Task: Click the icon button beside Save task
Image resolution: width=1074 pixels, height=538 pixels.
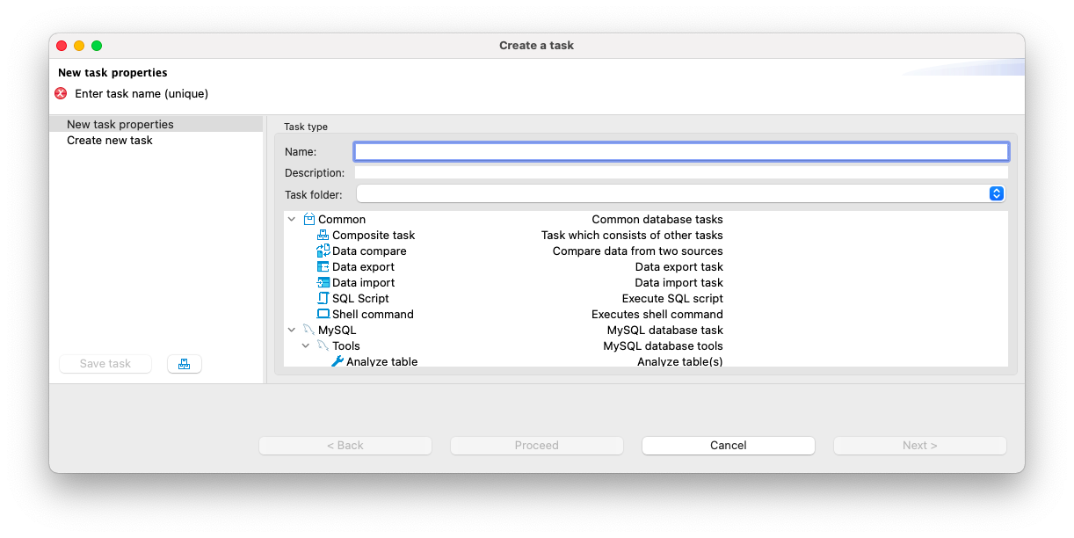Action: 185,364
